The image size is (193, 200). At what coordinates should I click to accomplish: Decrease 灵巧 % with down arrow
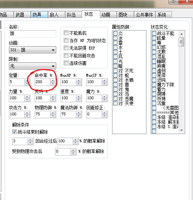click(x=53, y=100)
